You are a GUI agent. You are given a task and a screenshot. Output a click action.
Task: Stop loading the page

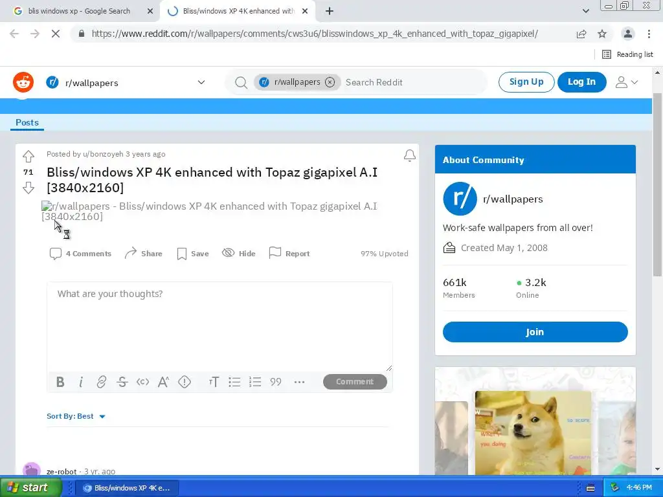[56, 34]
